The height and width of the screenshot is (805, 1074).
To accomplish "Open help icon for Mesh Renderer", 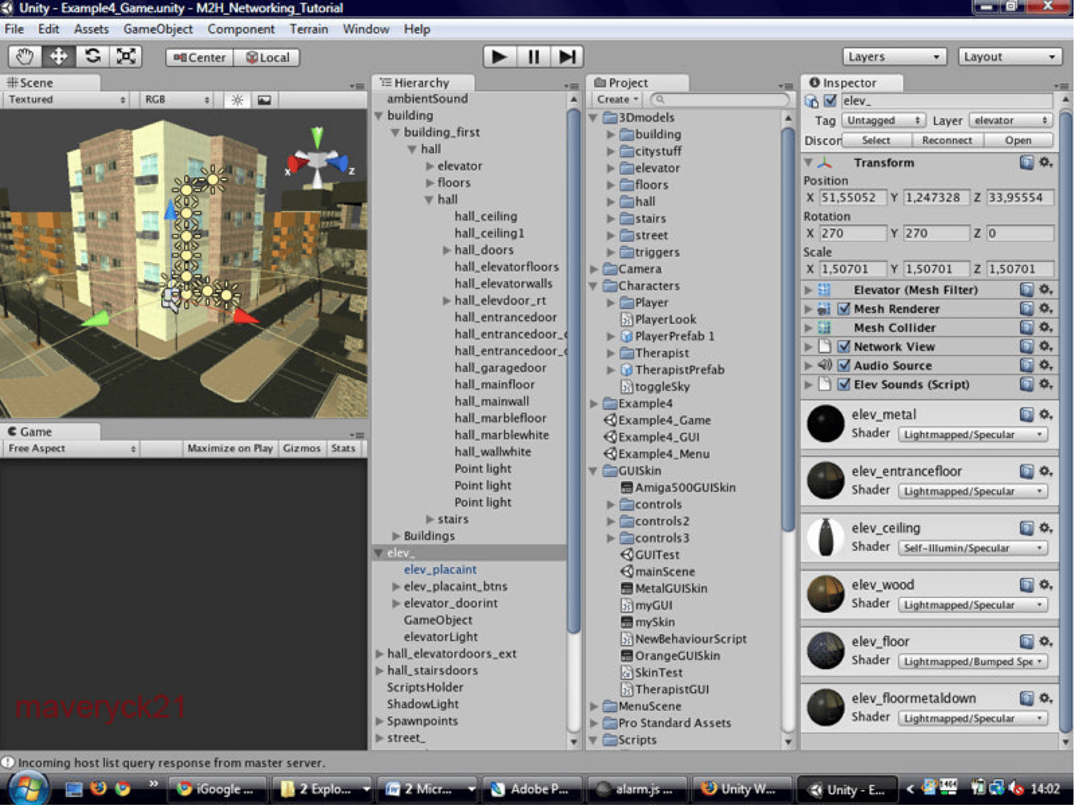I will (1026, 309).
